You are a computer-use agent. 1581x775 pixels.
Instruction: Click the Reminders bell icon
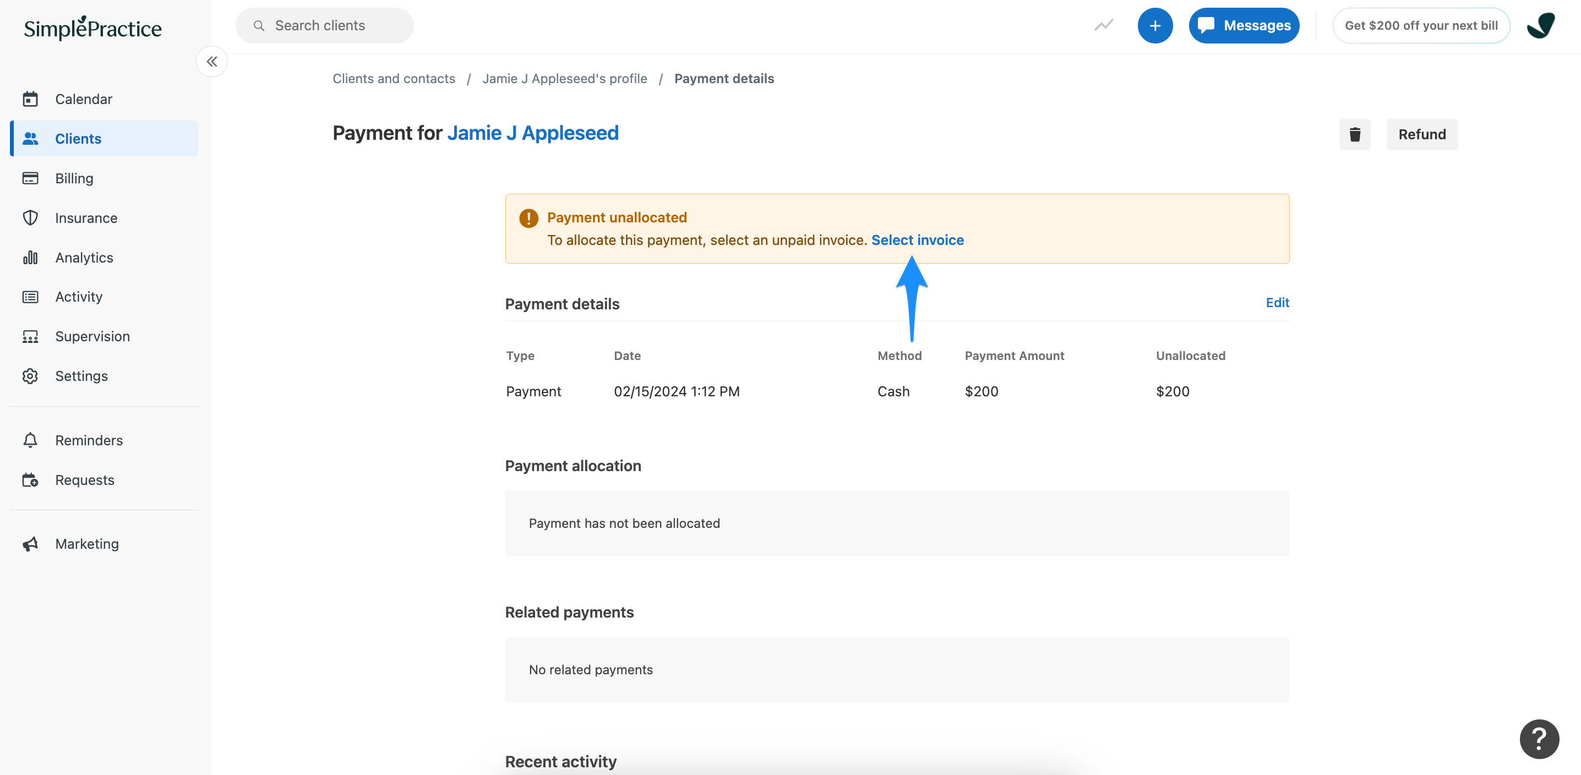point(31,440)
